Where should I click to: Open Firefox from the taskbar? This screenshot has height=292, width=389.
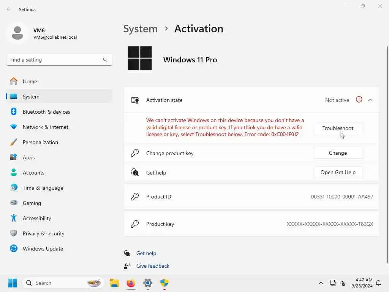pyautogui.click(x=131, y=283)
